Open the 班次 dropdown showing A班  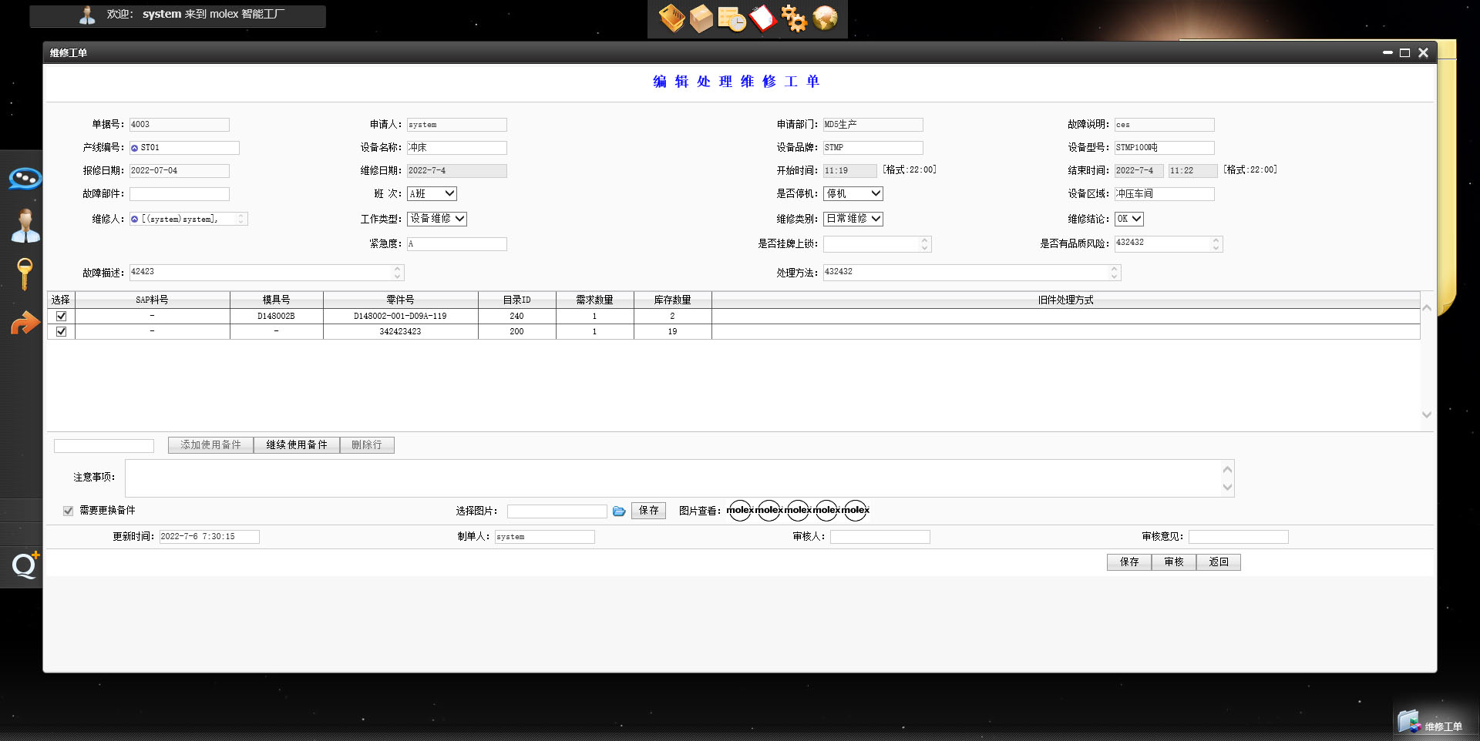coord(432,194)
